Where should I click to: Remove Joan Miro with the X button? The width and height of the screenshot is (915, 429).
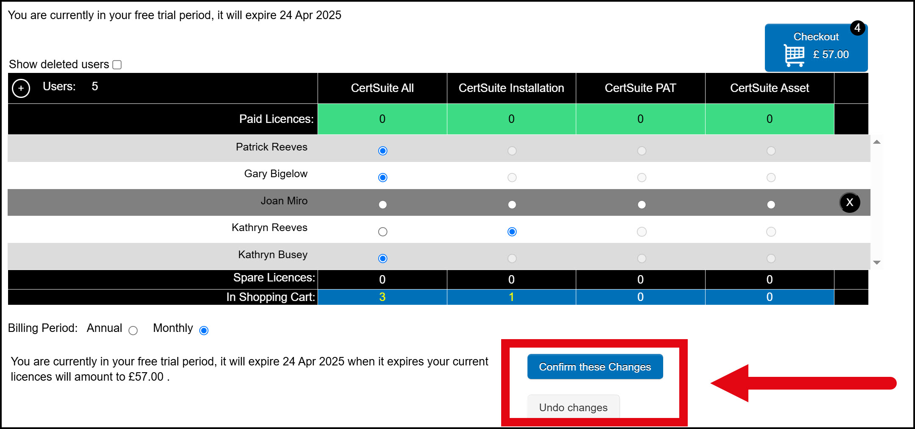(850, 203)
